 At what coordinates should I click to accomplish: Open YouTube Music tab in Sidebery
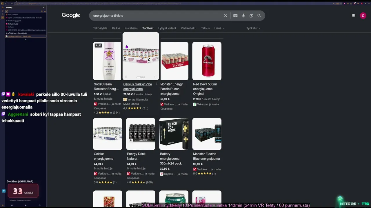pyautogui.click(x=26, y=24)
